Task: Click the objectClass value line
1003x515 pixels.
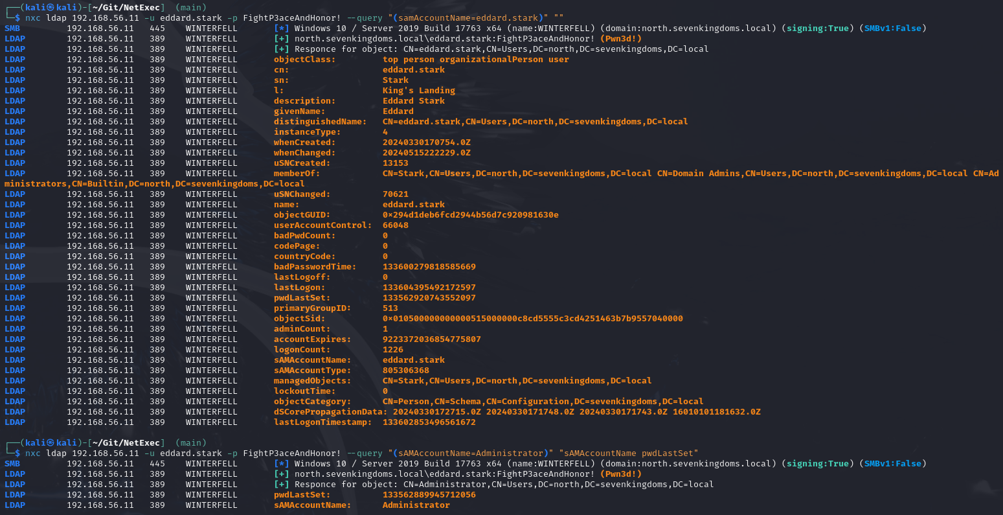Action: (x=475, y=59)
